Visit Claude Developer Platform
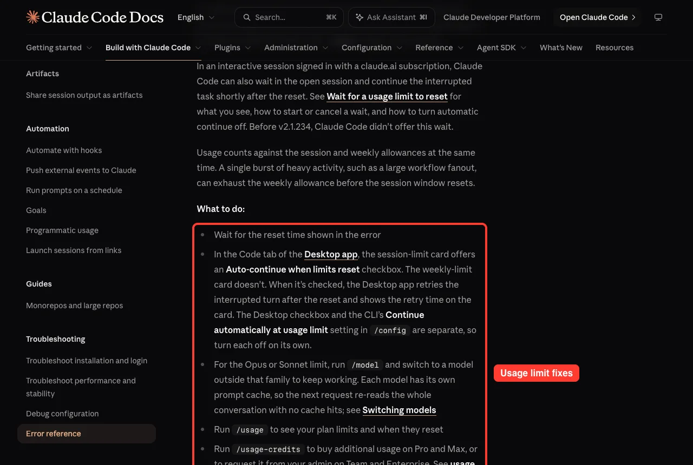This screenshot has height=465, width=693. click(492, 17)
